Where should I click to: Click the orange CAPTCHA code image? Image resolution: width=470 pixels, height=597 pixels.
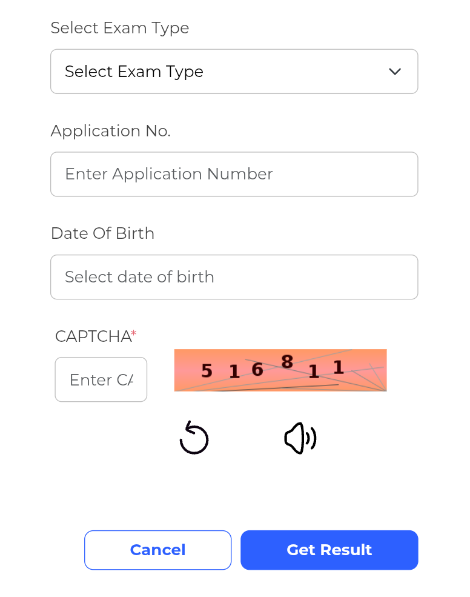tap(280, 370)
